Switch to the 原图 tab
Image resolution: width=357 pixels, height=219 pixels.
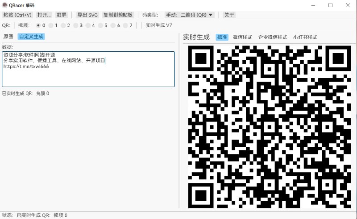point(8,37)
